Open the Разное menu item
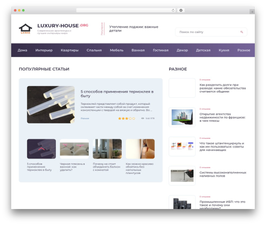This screenshot has height=225, width=266. [x=244, y=50]
